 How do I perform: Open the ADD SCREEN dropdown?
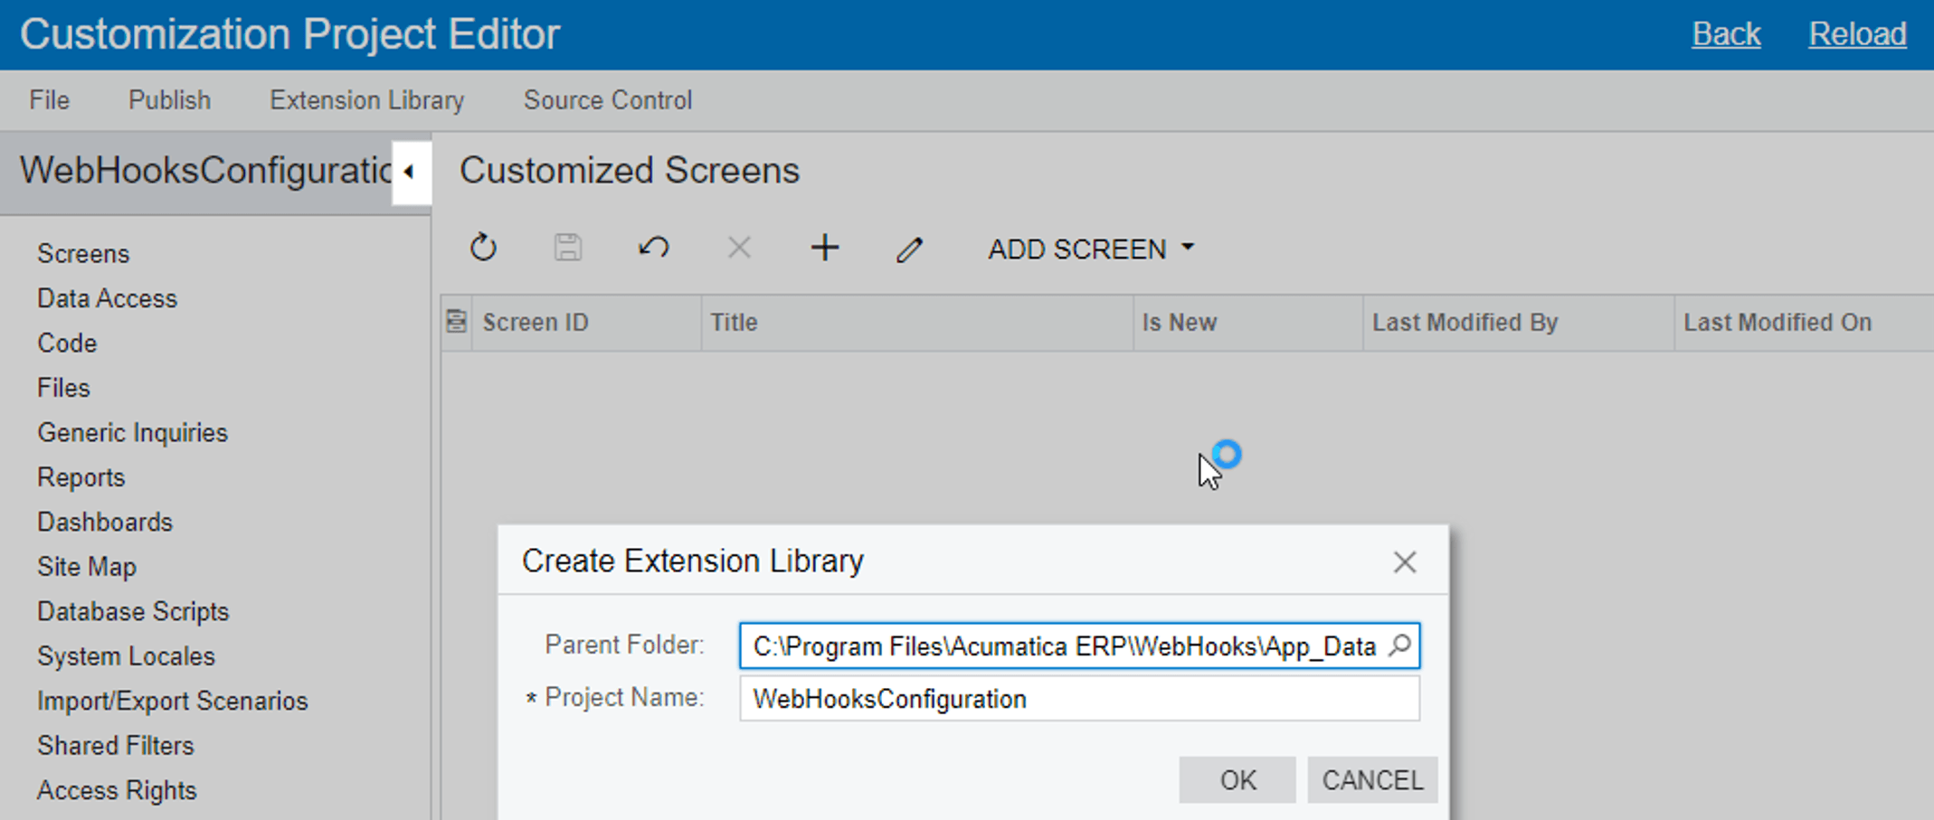click(1091, 249)
